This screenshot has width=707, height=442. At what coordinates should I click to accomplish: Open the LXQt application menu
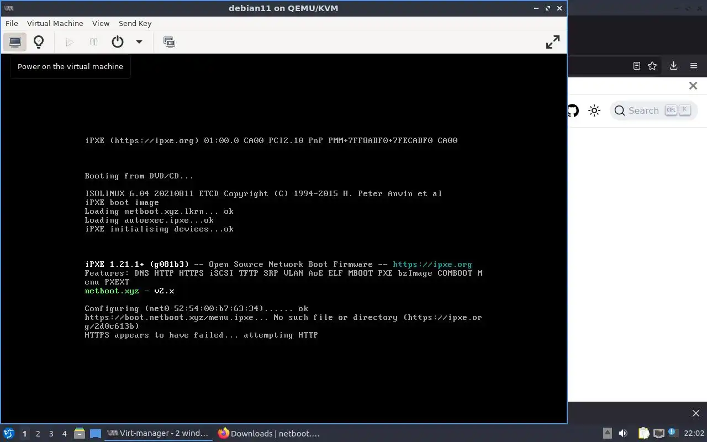point(8,433)
